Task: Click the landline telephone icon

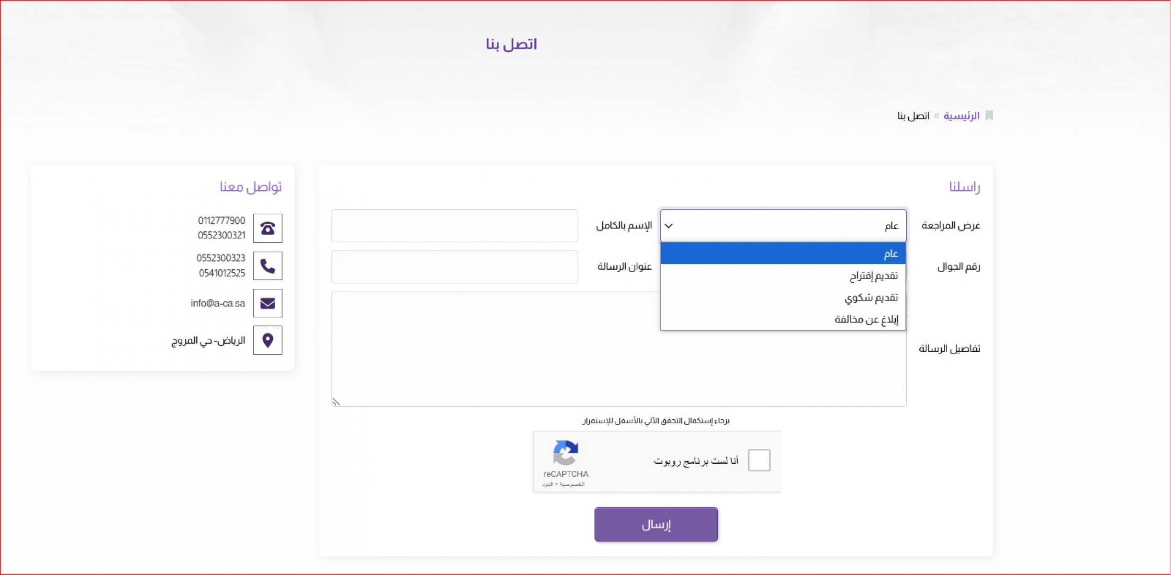Action: pyautogui.click(x=268, y=228)
